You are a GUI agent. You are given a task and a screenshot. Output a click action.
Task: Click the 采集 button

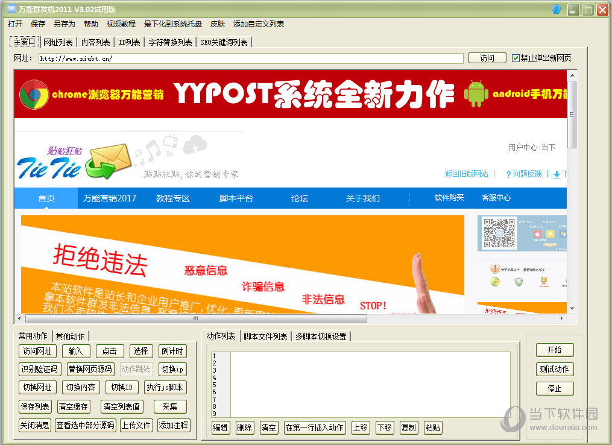pos(170,407)
